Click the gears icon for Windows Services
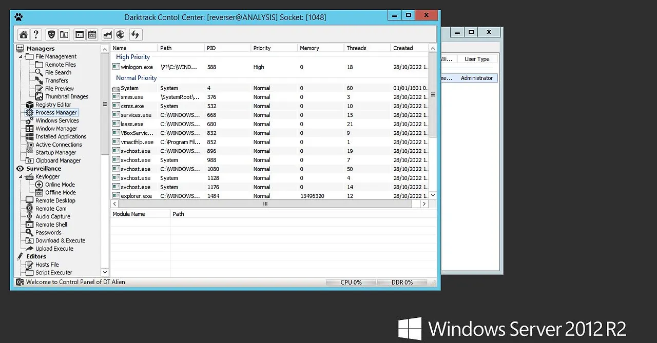The image size is (657, 343). (x=30, y=120)
